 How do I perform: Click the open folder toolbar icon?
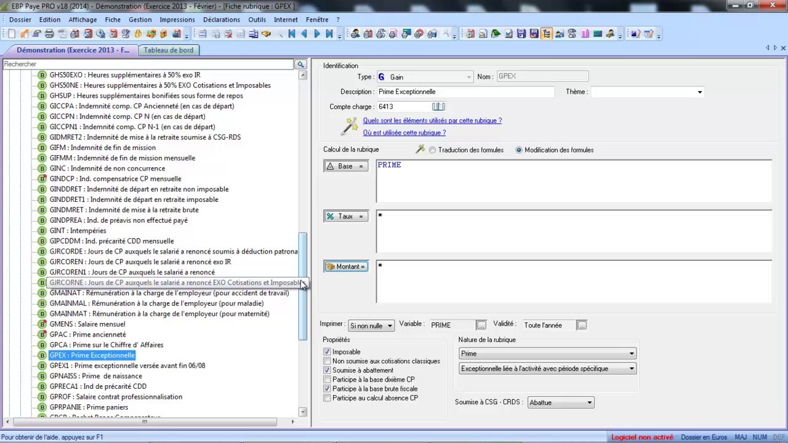24,34
